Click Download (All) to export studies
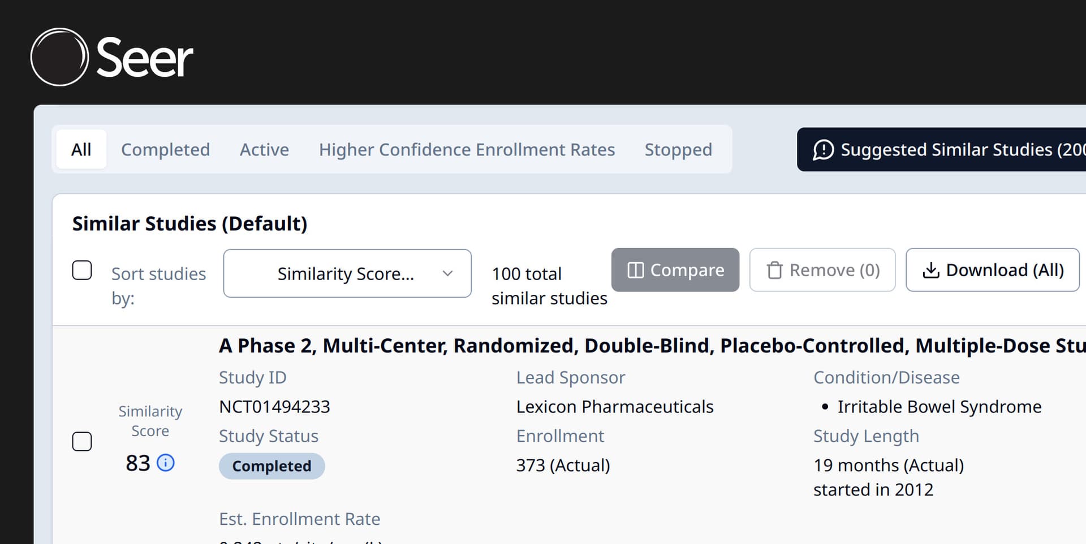1086x544 pixels. 992,270
